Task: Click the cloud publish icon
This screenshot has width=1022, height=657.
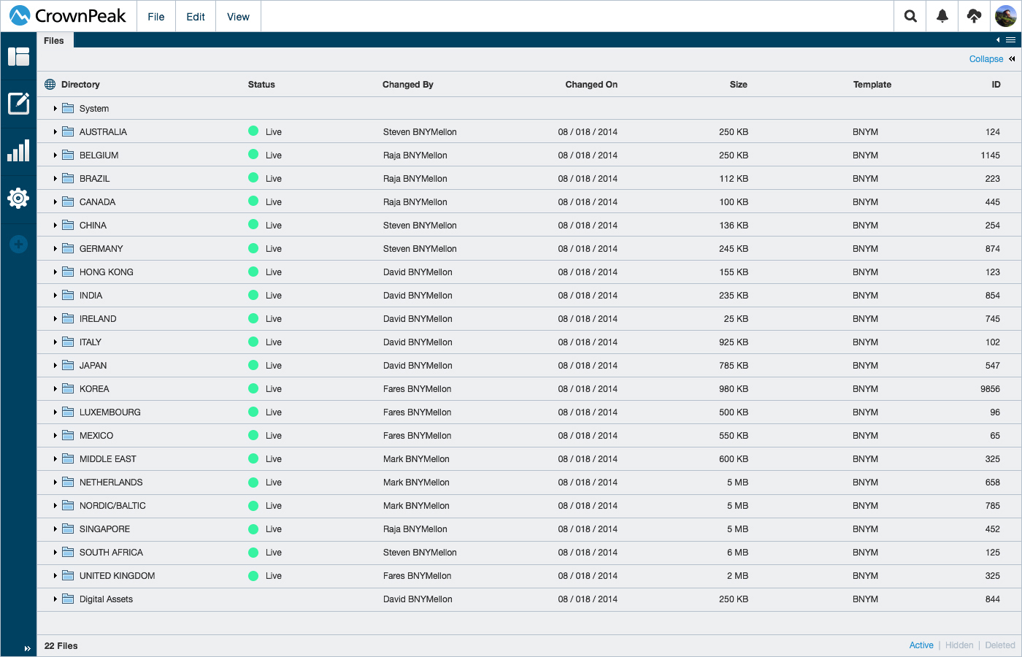Action: [x=974, y=16]
